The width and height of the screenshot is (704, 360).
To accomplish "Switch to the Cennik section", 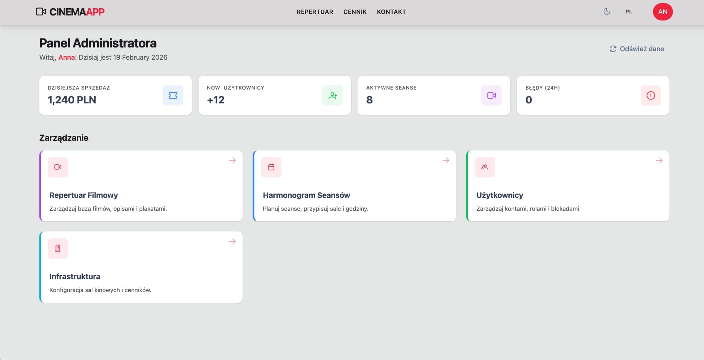I will 355,12.
